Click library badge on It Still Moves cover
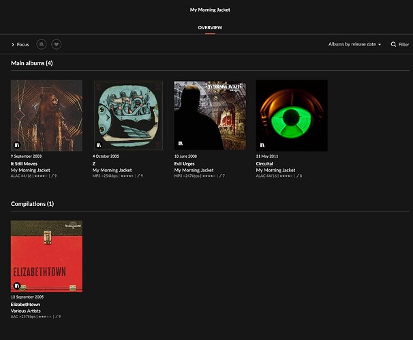The image size is (413, 340). 17,145
